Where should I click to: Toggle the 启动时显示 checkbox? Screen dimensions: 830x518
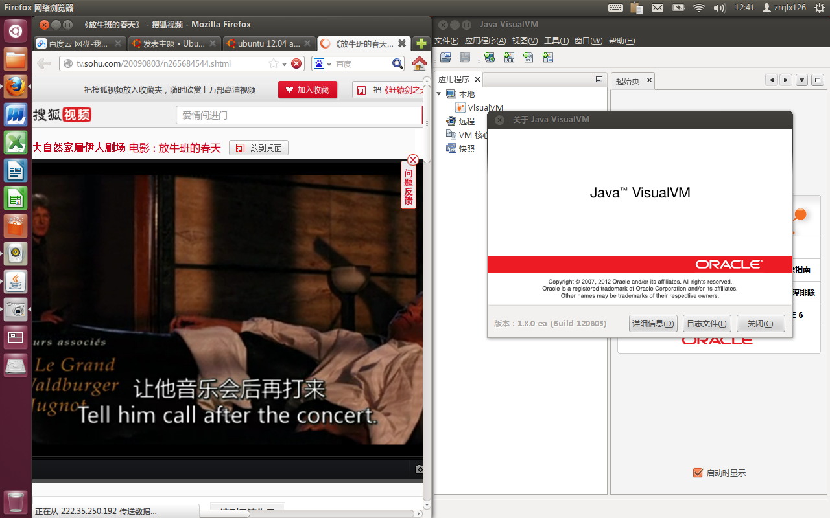pos(698,473)
